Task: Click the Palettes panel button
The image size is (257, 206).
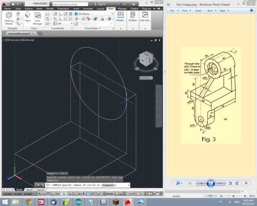Action: (x=133, y=17)
